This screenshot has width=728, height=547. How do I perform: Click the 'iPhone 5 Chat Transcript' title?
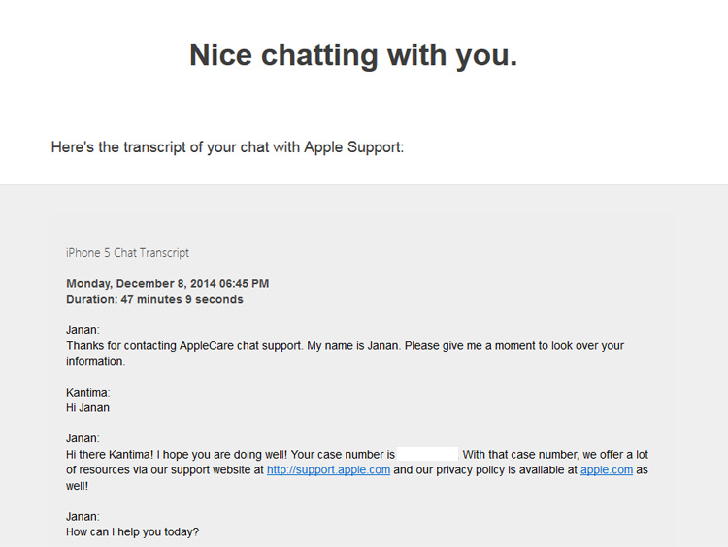click(128, 253)
